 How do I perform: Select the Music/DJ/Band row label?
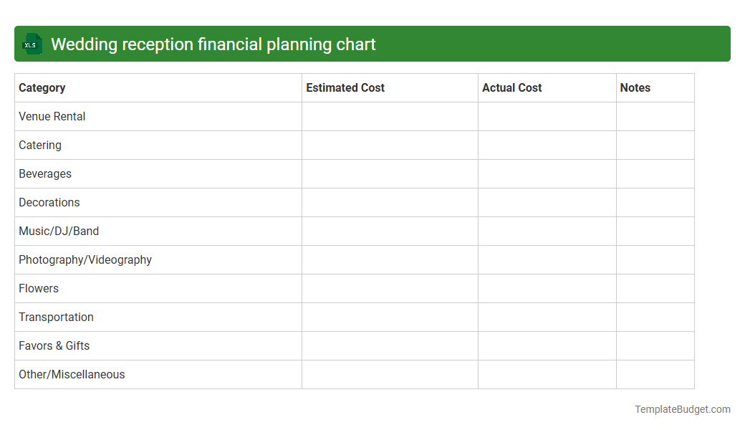point(59,231)
